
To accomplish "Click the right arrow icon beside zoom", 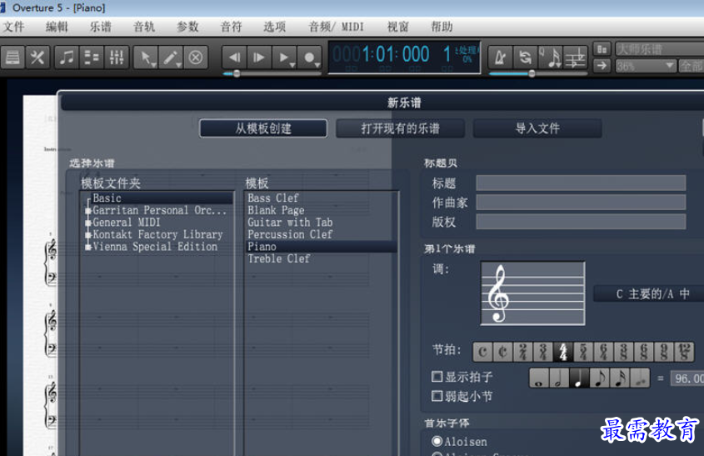I will coord(602,66).
